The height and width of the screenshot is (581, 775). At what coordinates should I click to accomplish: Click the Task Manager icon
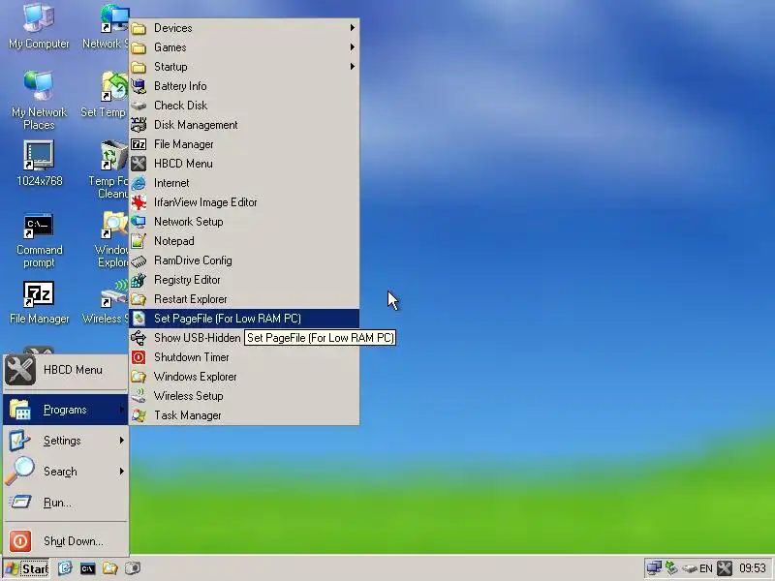139,415
